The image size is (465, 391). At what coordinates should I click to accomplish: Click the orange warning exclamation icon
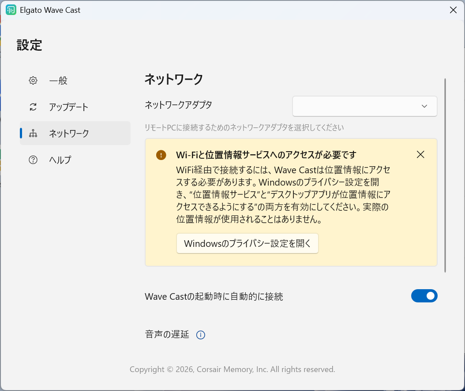pos(161,155)
